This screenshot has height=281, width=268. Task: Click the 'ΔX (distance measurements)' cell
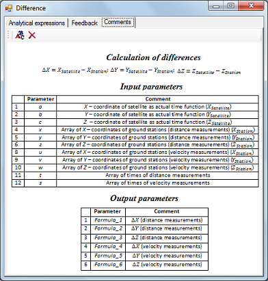point(167,220)
